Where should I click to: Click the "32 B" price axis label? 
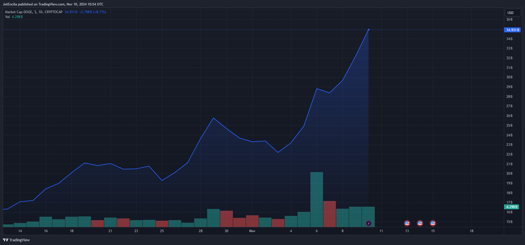(510, 58)
